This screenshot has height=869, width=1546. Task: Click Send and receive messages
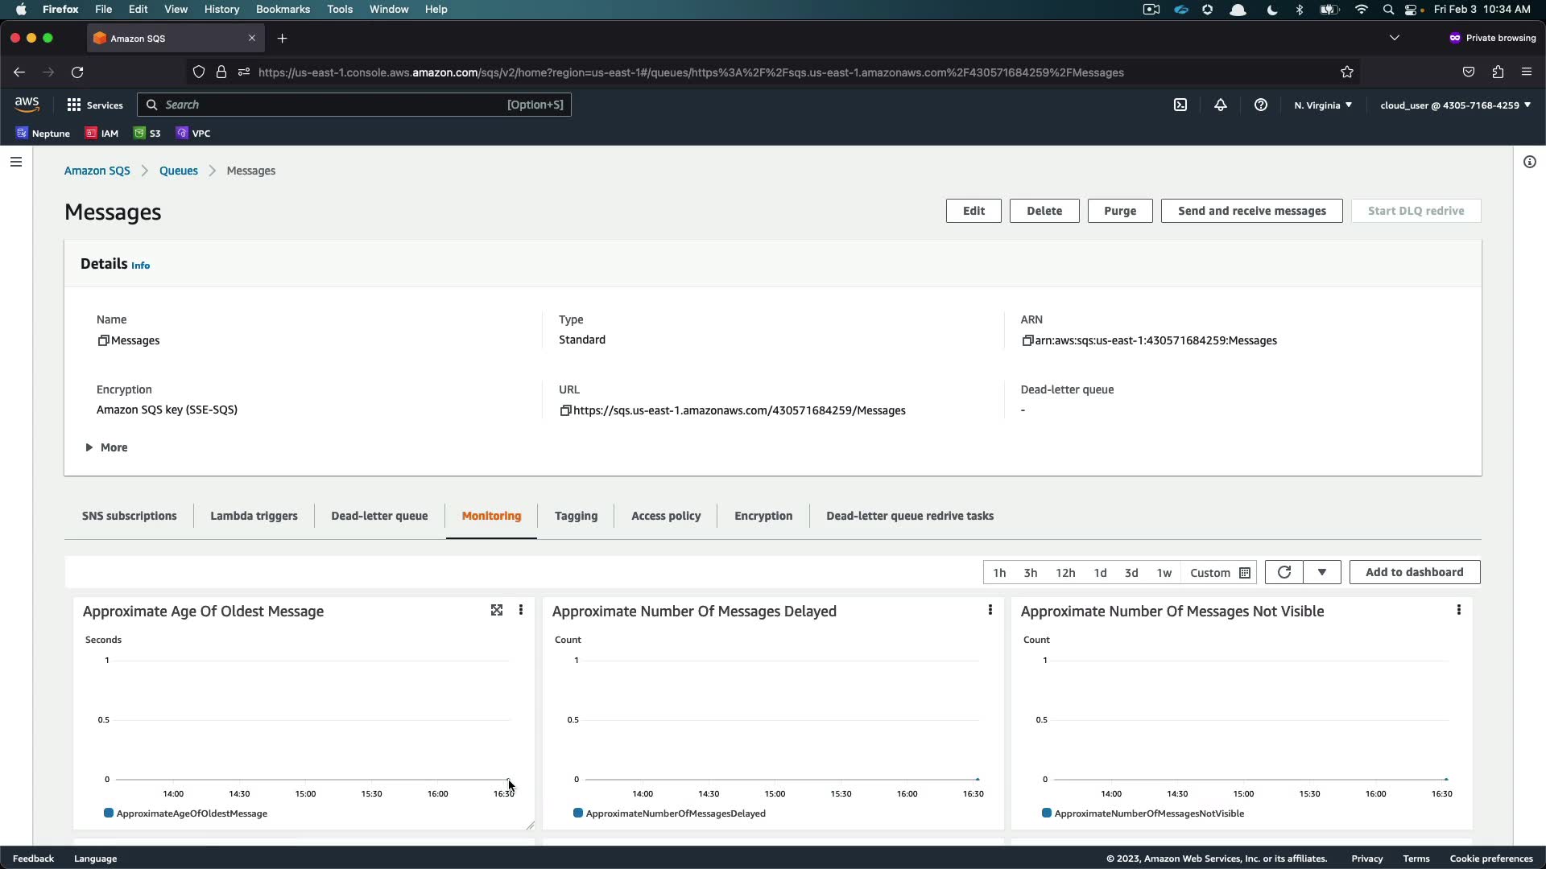(x=1251, y=211)
